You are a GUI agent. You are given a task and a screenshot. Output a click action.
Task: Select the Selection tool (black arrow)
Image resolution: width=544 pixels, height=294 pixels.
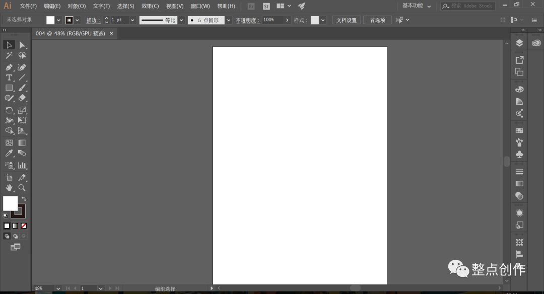[x=9, y=45]
